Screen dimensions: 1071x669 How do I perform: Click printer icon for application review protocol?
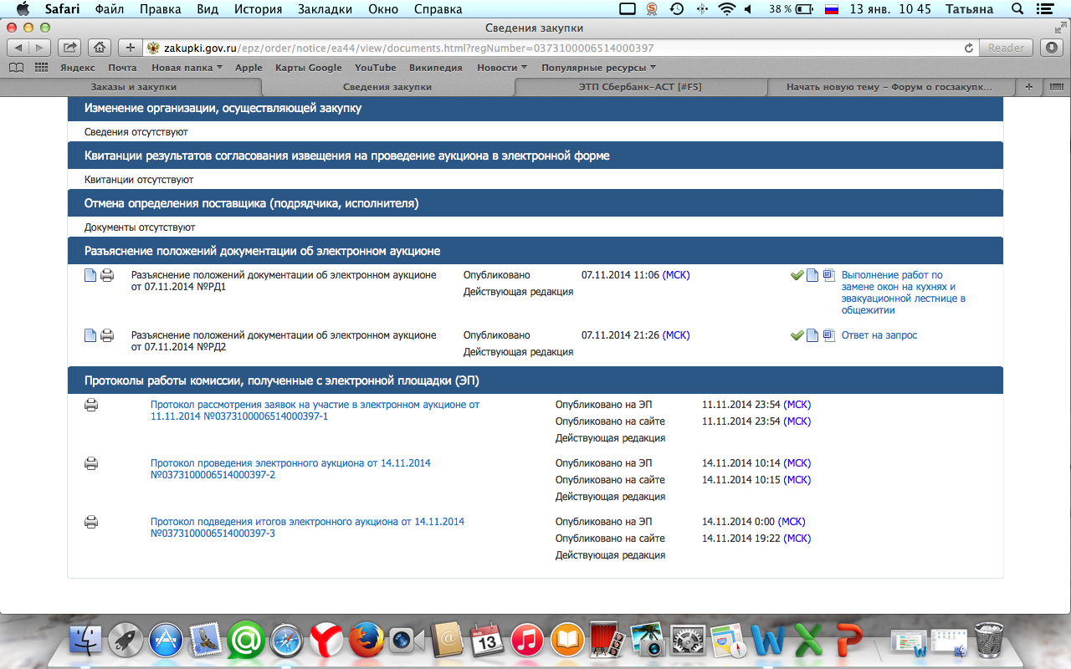point(91,406)
